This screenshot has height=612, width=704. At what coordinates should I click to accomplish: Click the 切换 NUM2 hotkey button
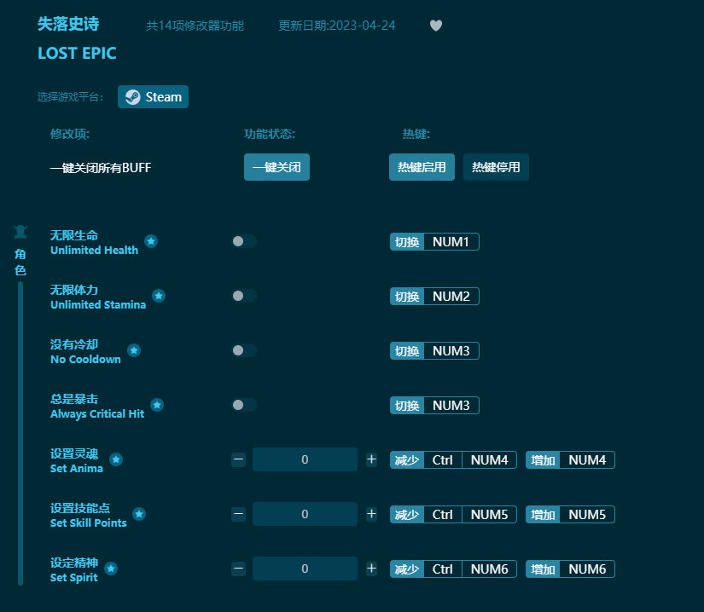(x=434, y=296)
